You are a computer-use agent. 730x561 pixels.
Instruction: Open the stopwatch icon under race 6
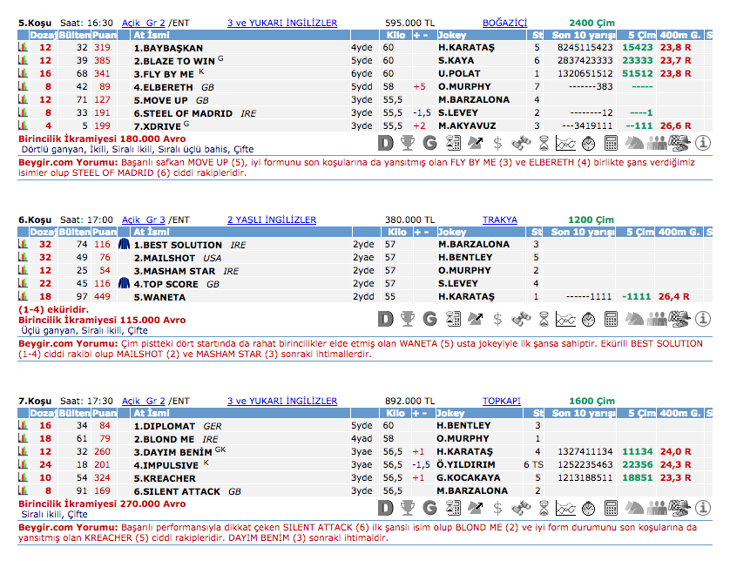tap(588, 320)
